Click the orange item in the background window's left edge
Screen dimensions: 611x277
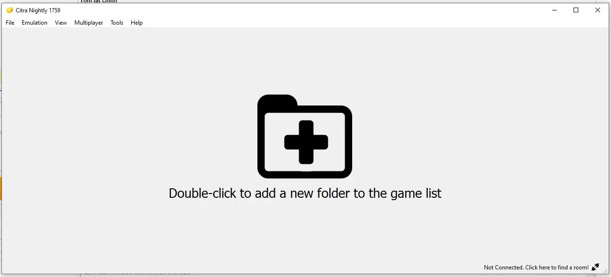coord(0,188)
